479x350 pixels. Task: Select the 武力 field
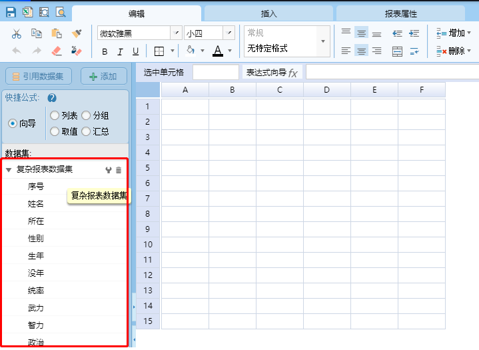point(36,308)
